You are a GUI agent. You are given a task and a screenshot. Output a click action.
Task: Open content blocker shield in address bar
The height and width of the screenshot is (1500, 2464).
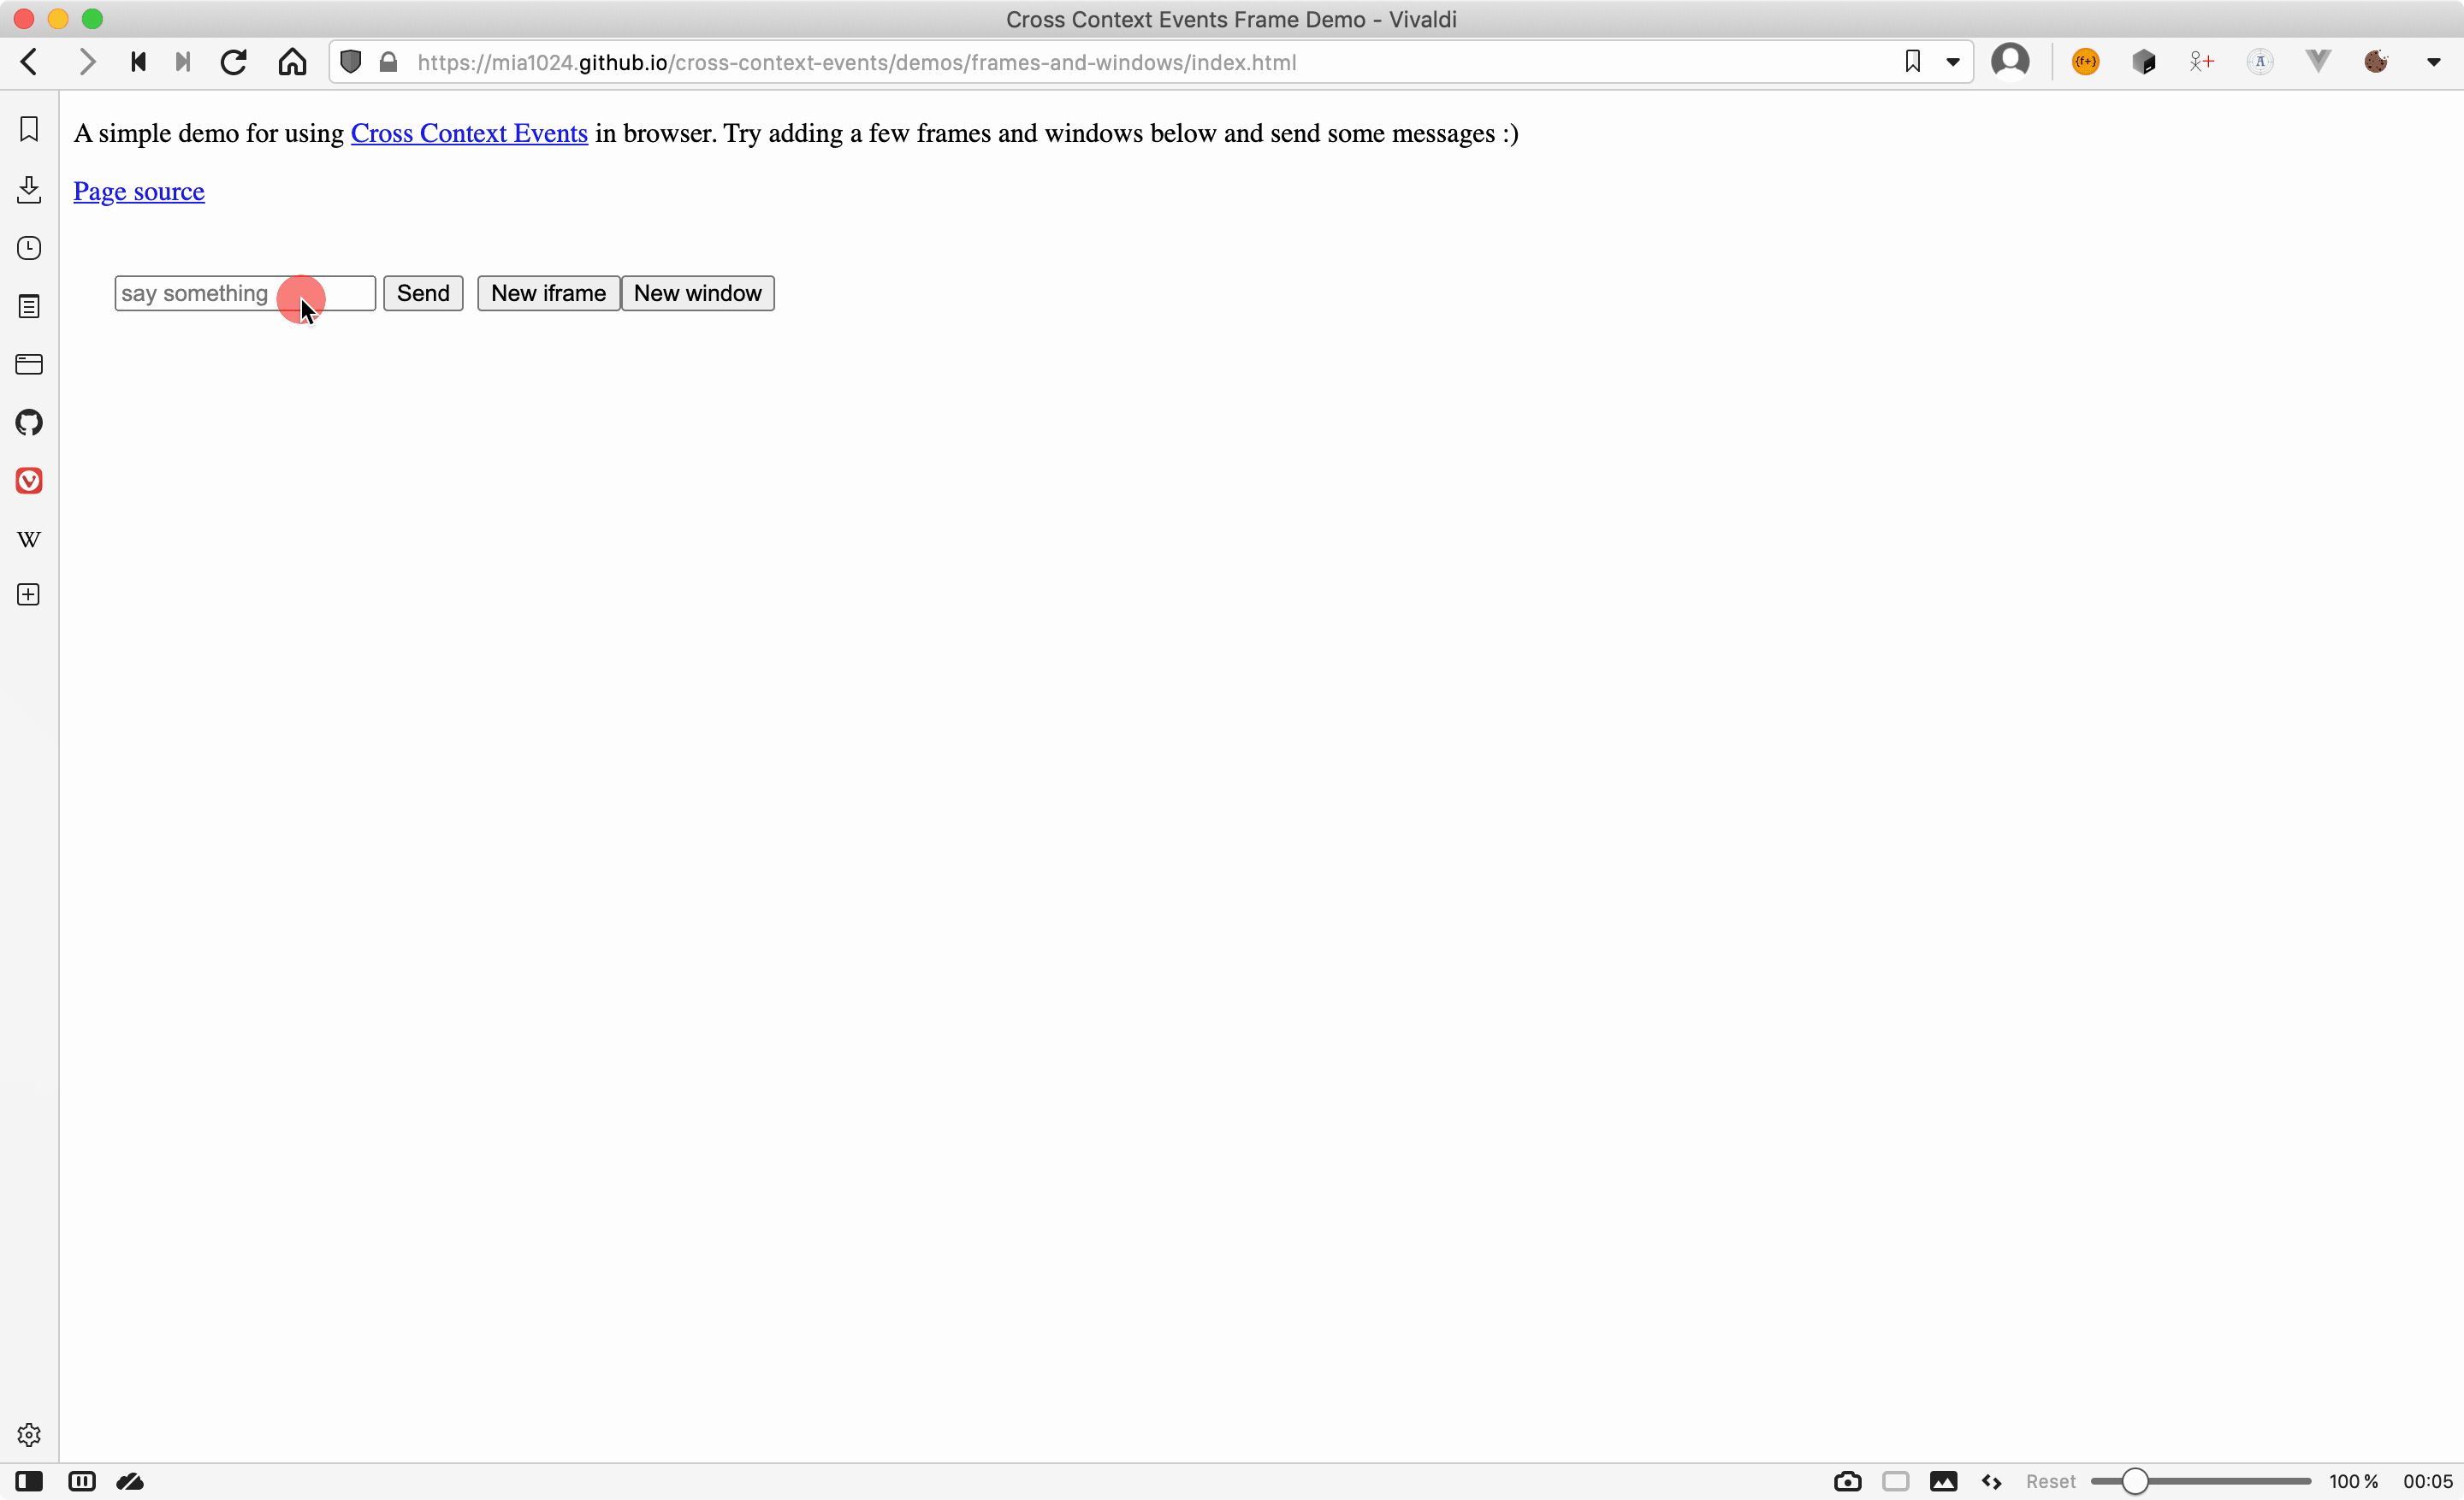point(350,62)
